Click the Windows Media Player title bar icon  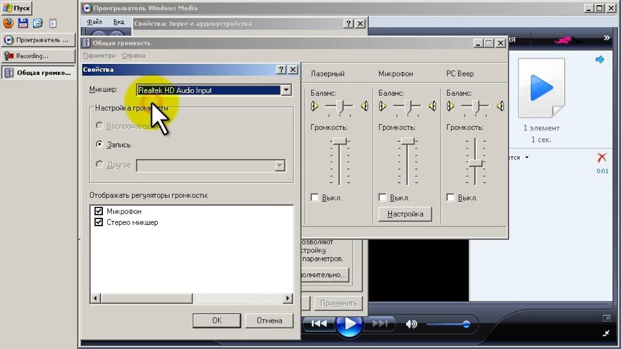pos(87,8)
